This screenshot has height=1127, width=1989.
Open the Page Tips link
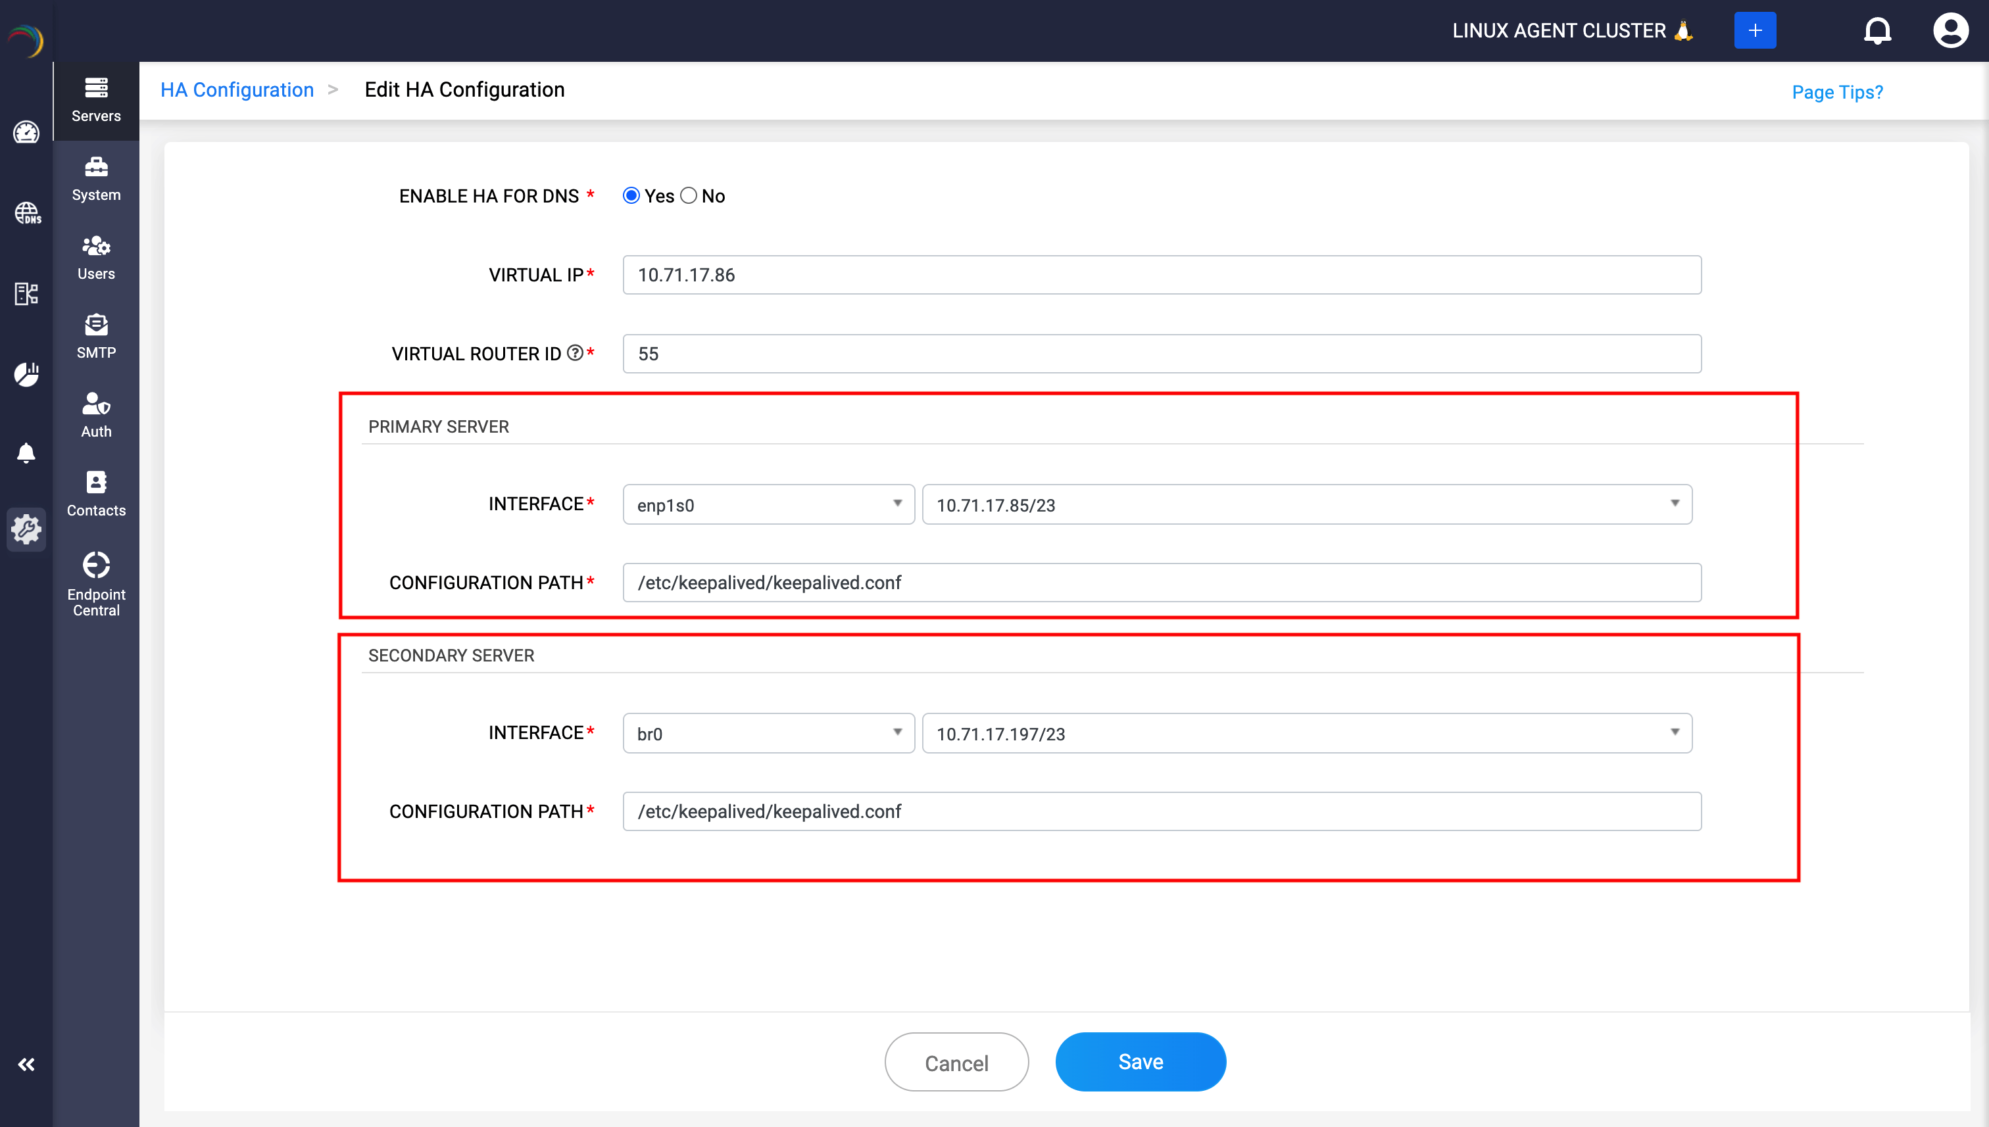point(1836,92)
